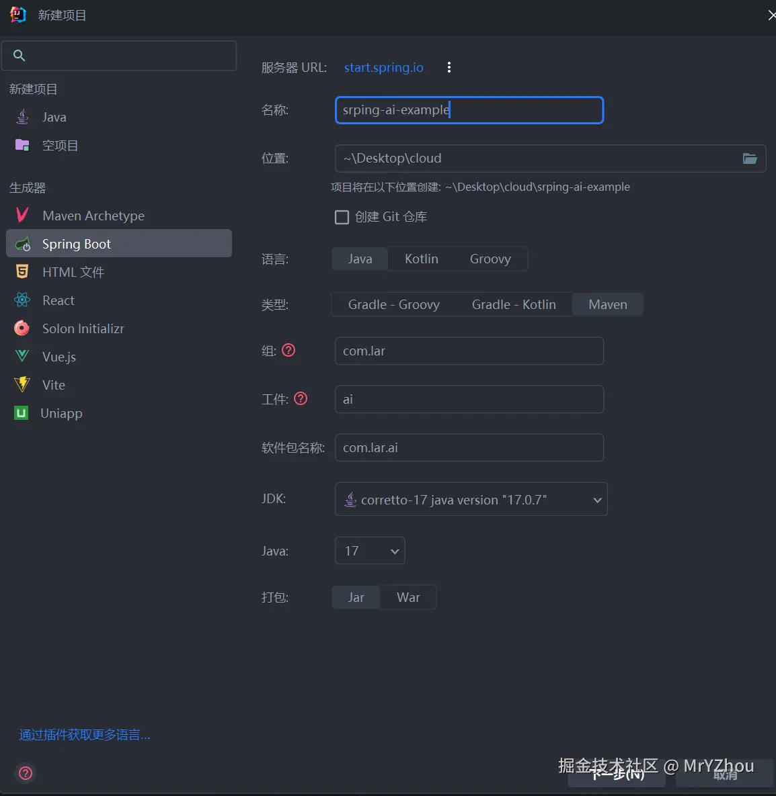Screen dimensions: 776x796
Task: Click the 组 field containing com.lar
Action: coord(469,351)
